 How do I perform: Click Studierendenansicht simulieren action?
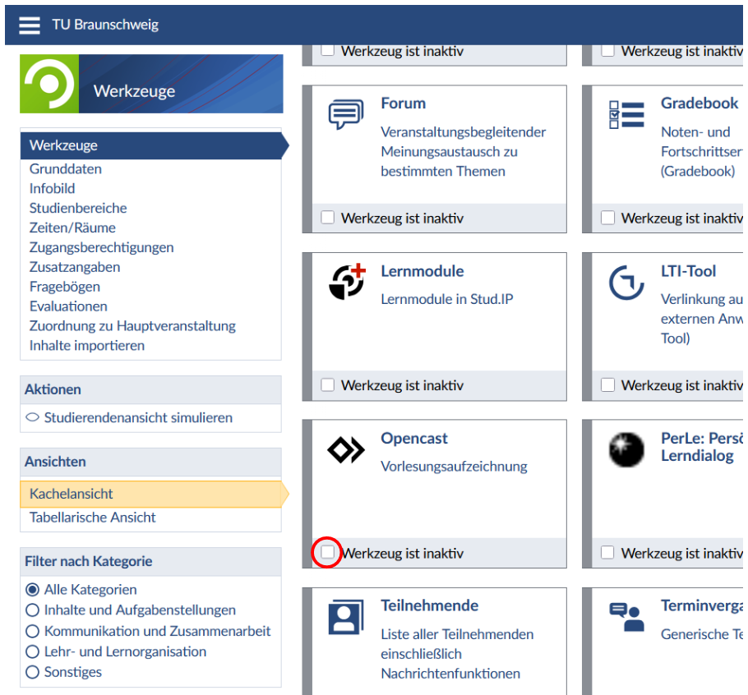click(x=138, y=417)
